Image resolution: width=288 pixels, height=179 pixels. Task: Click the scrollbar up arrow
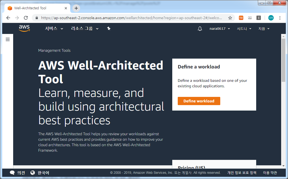pyautogui.click(x=283, y=36)
